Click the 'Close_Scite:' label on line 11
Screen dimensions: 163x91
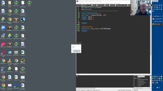[x=87, y=27]
